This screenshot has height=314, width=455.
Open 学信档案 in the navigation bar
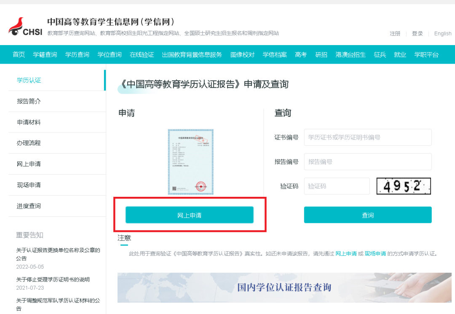pos(275,54)
